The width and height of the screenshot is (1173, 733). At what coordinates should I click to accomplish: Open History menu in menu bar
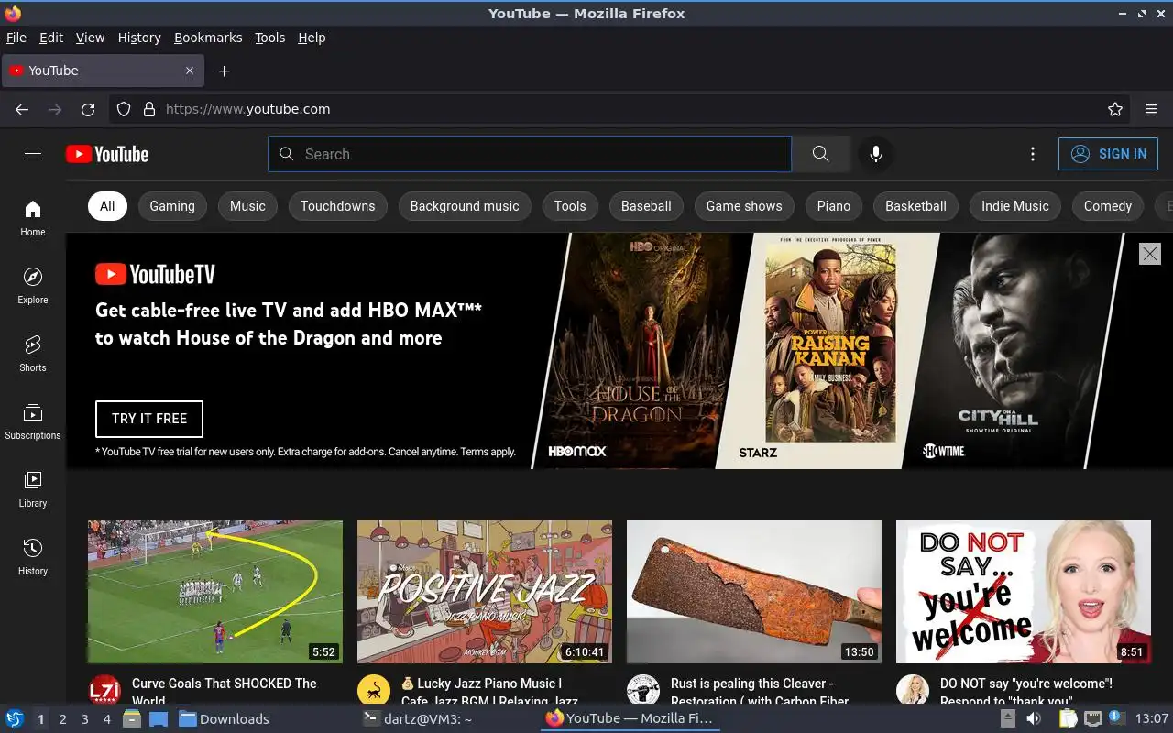139,38
